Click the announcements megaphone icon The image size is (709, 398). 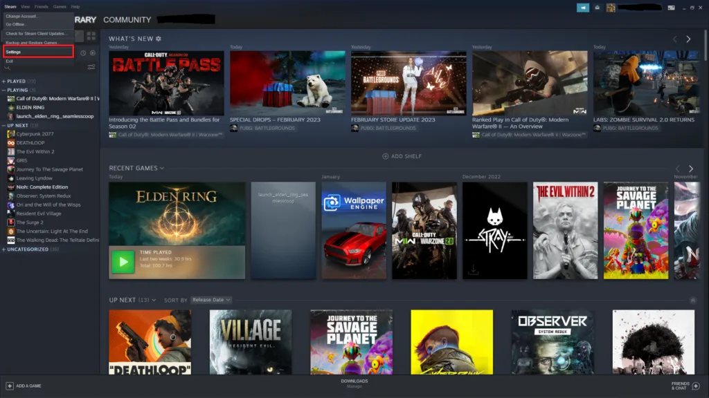coord(583,8)
